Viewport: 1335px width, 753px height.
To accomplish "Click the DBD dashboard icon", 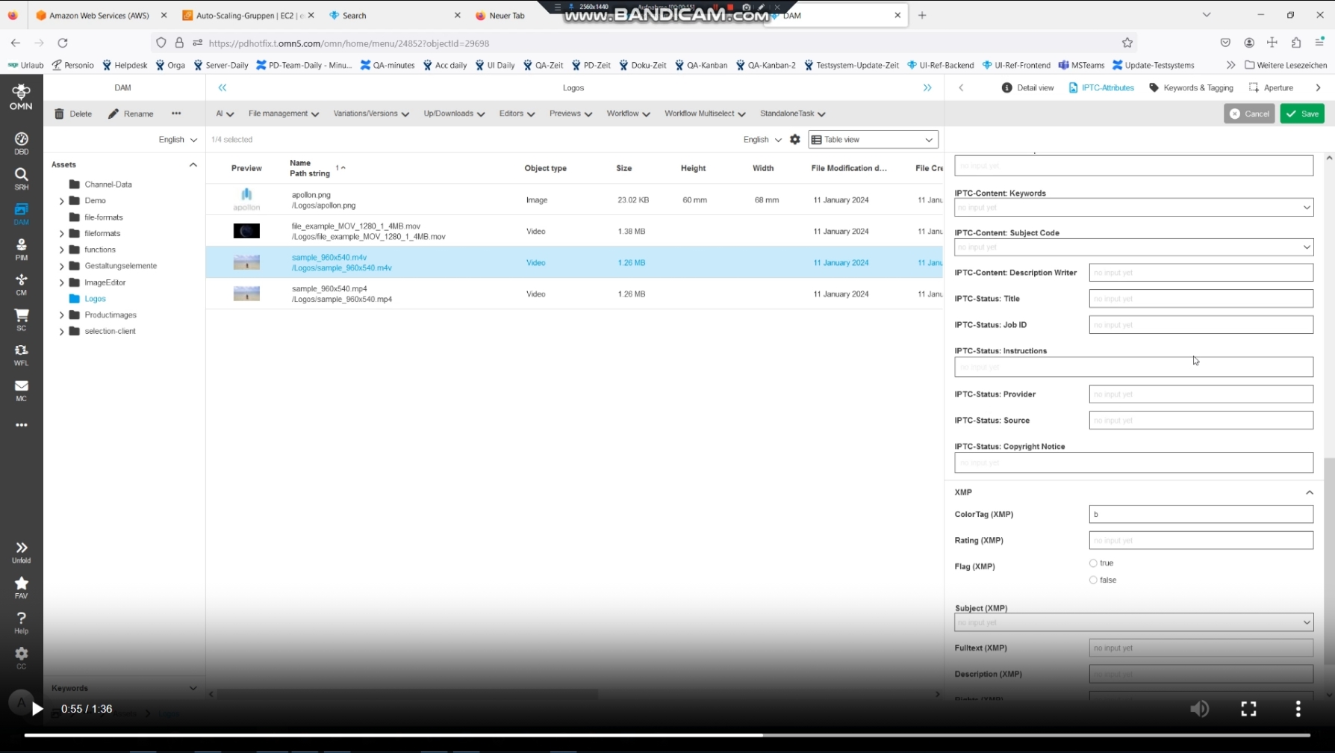I will [21, 143].
